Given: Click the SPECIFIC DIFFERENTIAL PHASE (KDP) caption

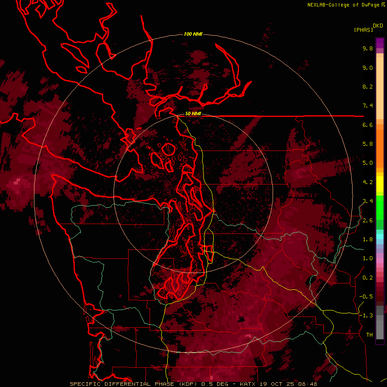Looking at the screenshot, I should (x=135, y=384).
